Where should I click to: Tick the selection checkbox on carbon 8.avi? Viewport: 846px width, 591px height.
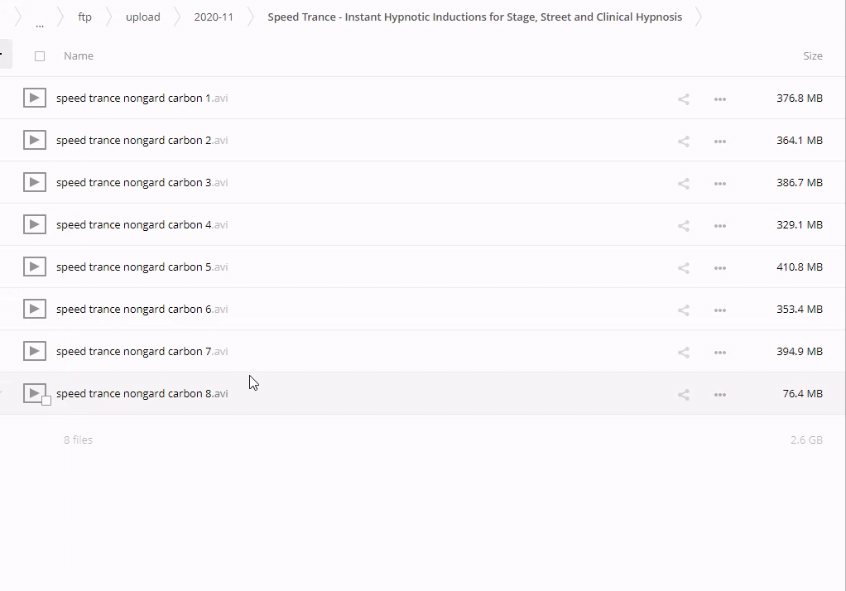point(46,401)
